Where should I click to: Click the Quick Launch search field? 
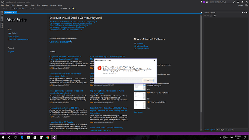[221, 2]
